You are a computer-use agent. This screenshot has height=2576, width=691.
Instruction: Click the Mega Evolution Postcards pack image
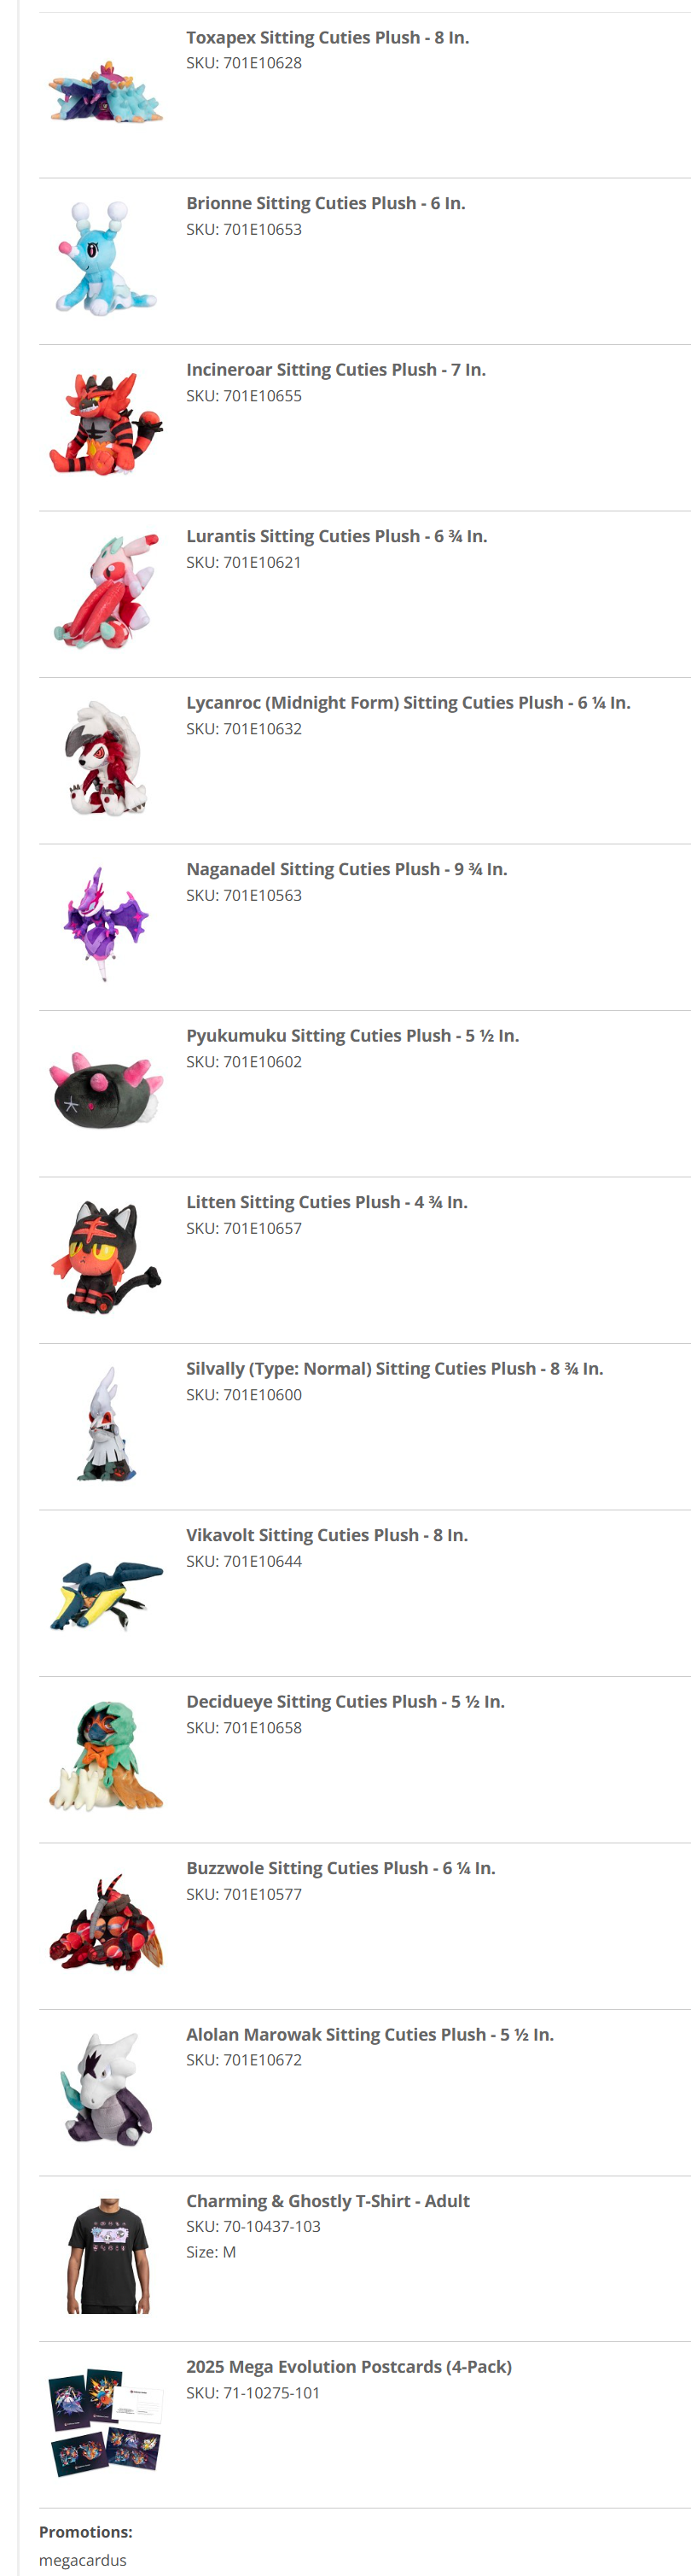click(x=106, y=2422)
